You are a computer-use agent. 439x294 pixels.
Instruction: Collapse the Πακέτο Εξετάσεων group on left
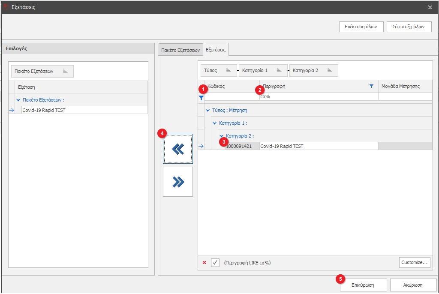point(18,100)
